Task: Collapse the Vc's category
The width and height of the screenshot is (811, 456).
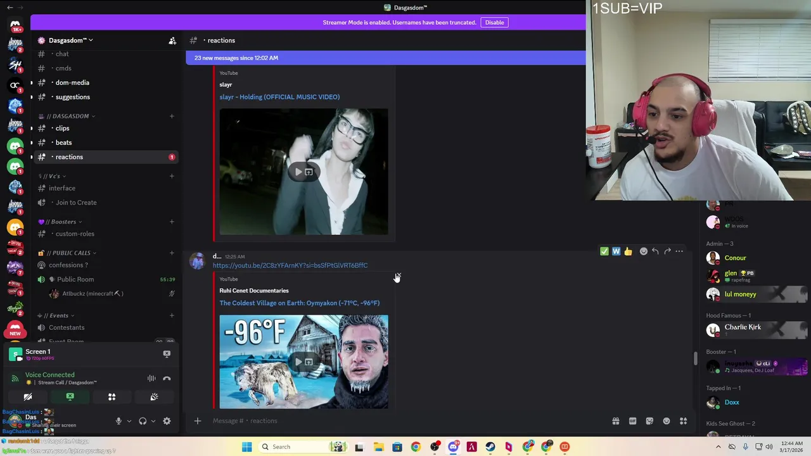Action: pos(52,176)
